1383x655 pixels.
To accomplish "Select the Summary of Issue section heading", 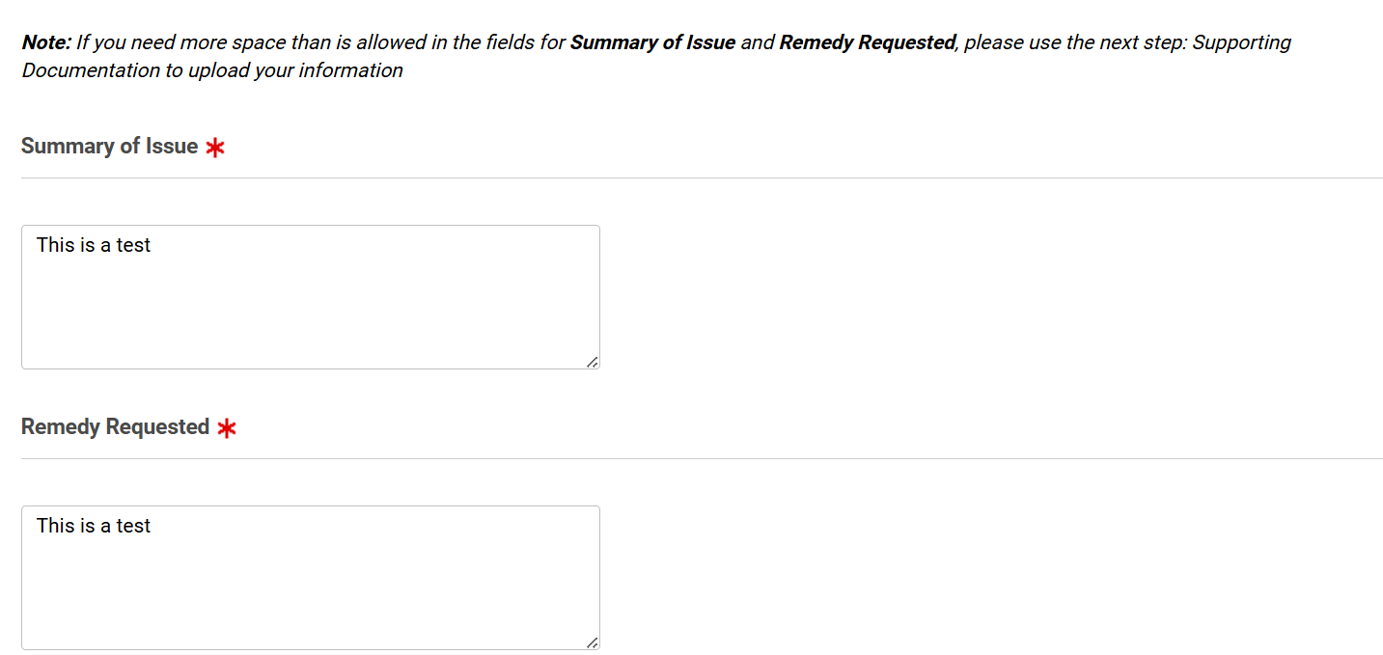I will (x=109, y=147).
